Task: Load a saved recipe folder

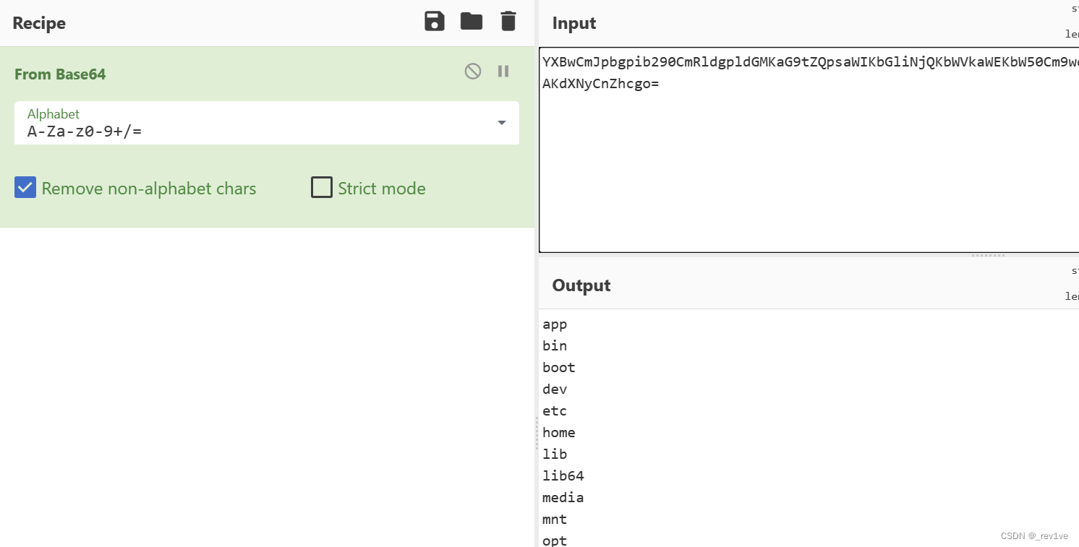Action: click(x=472, y=22)
